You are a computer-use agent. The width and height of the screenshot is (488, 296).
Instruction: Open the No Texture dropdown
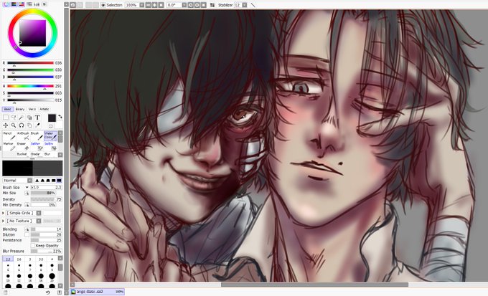click(x=39, y=221)
